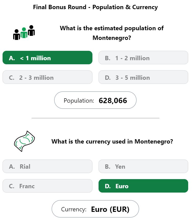Click the estimated population question text

pos(112,33)
